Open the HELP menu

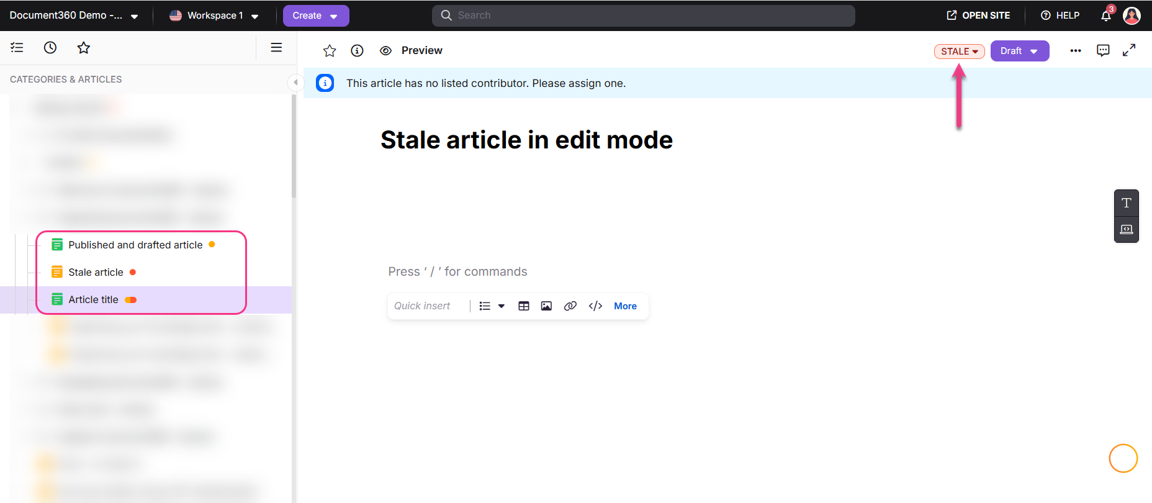coord(1060,16)
